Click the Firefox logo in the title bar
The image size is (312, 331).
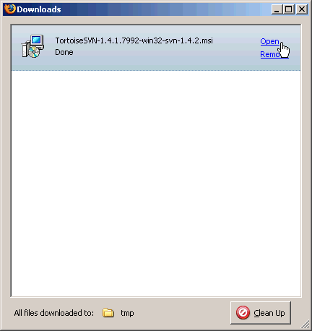click(10, 9)
